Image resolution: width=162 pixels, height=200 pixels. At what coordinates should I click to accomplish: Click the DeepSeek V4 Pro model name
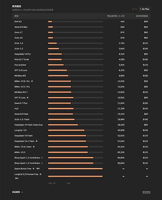click(22, 54)
